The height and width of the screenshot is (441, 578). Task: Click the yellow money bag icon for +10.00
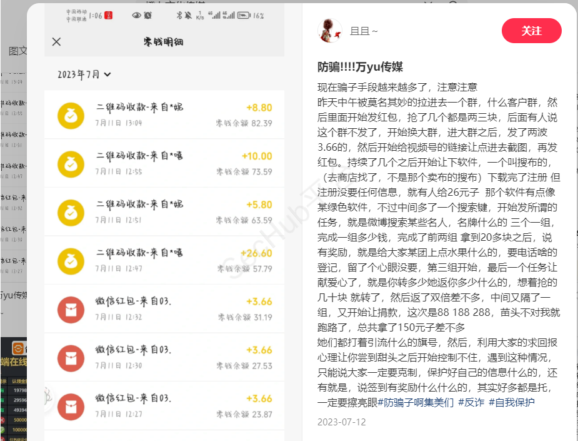(71, 164)
